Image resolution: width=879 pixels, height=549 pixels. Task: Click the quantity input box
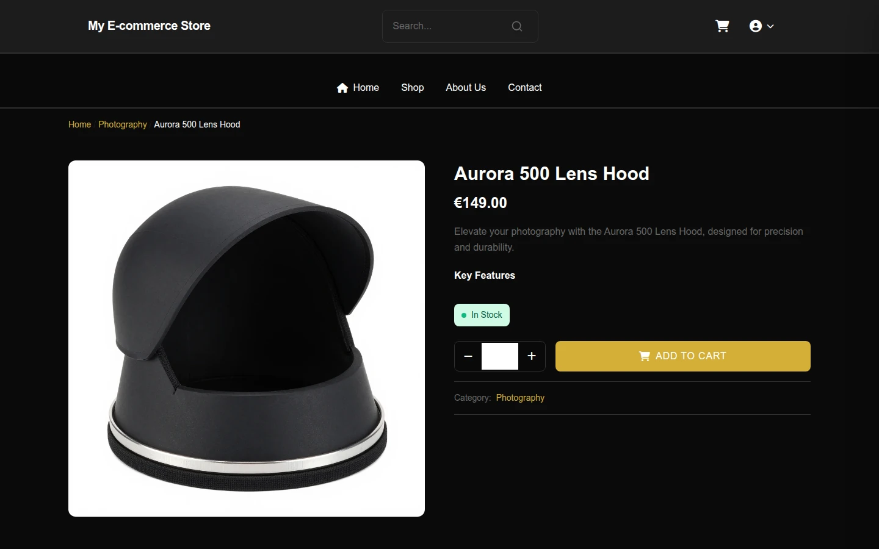[500, 356]
